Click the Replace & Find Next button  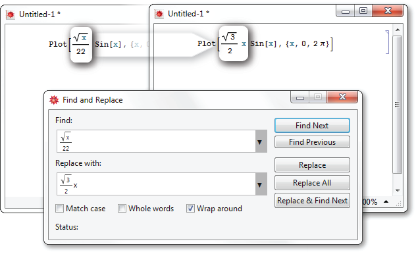[312, 201]
